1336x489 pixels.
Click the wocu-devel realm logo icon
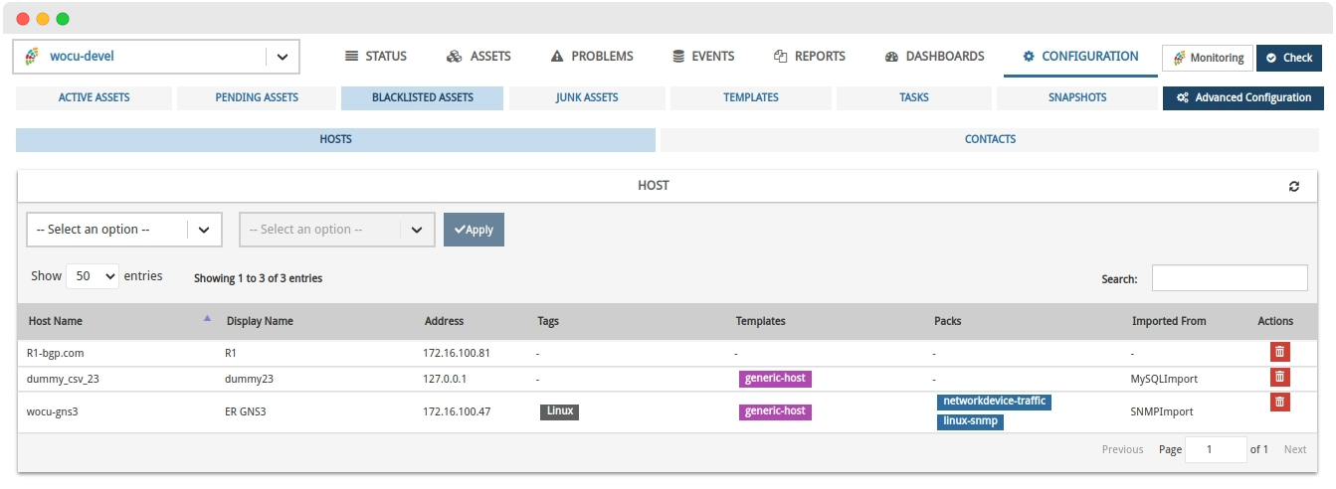32,57
